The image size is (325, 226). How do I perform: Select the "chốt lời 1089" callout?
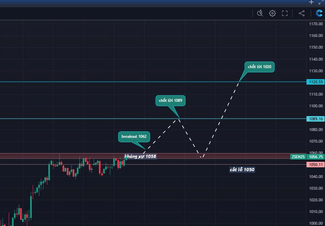170,101
